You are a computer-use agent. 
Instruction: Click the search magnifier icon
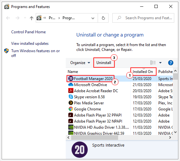pyautogui.click(x=119, y=18)
